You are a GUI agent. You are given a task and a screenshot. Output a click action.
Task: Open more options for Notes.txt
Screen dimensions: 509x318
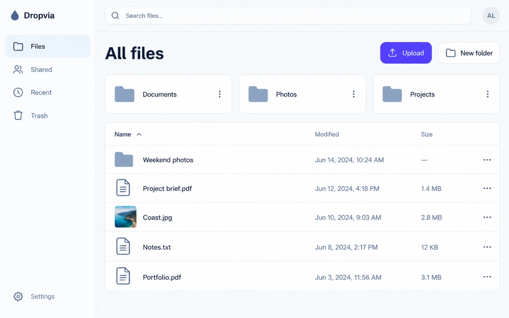tap(487, 247)
